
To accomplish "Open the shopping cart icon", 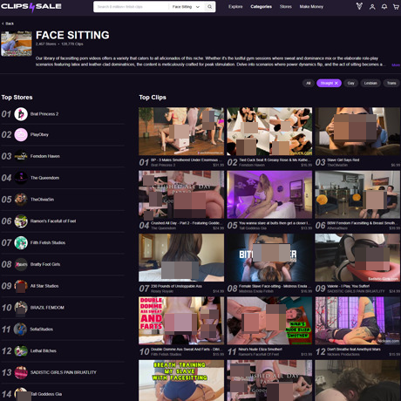I will 396,7.
